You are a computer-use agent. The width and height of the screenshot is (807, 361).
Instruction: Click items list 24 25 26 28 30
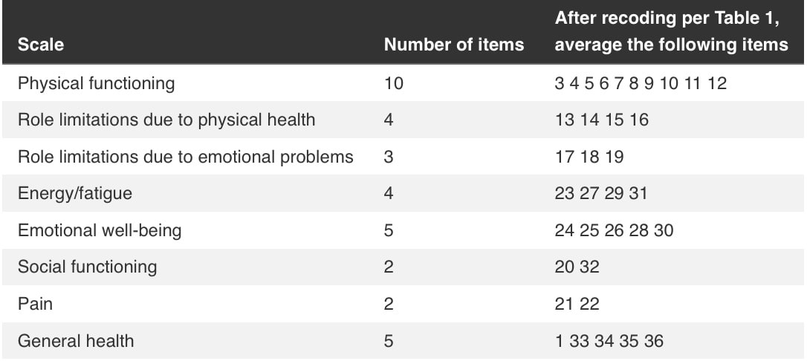pyautogui.click(x=614, y=230)
